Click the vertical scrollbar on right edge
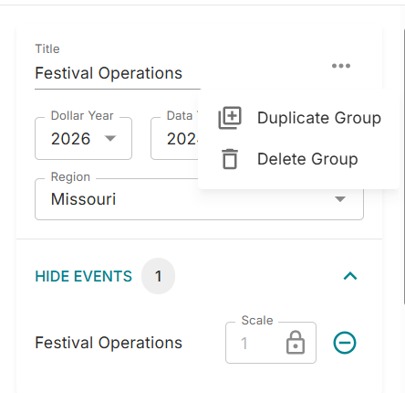The height and width of the screenshot is (393, 405). tap(404, 167)
